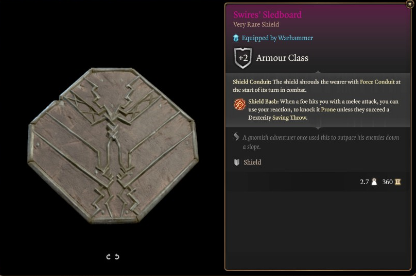
Task: Click the Shield Bash reaction icon
Action: (x=240, y=104)
